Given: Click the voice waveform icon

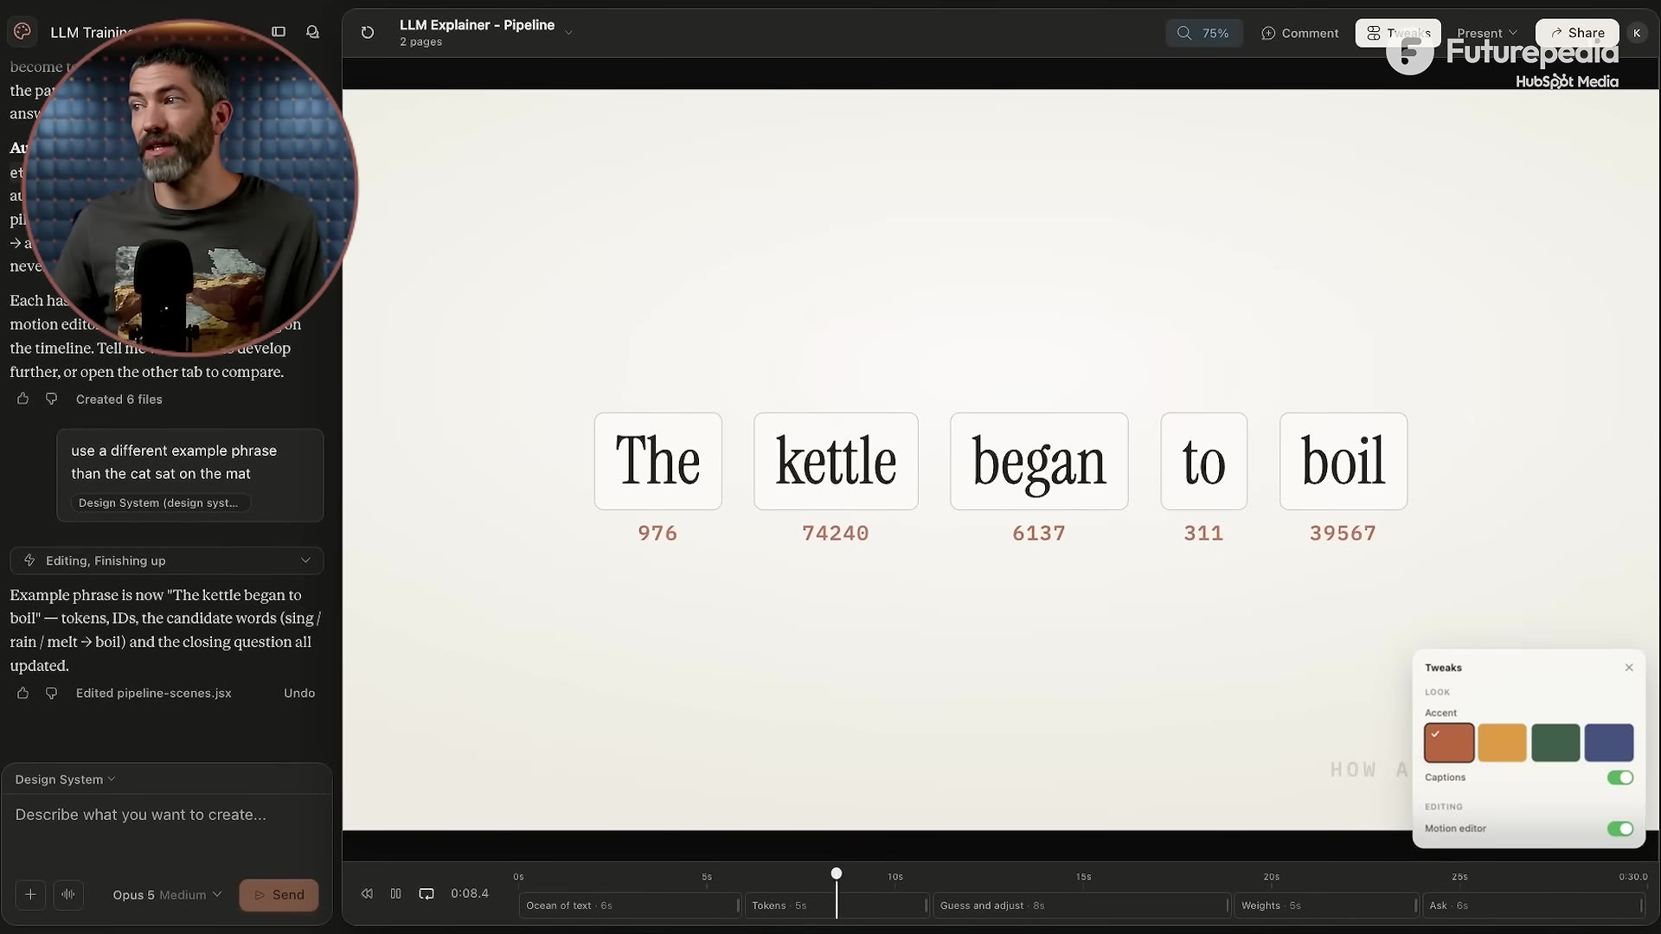Looking at the screenshot, I should pos(68,894).
